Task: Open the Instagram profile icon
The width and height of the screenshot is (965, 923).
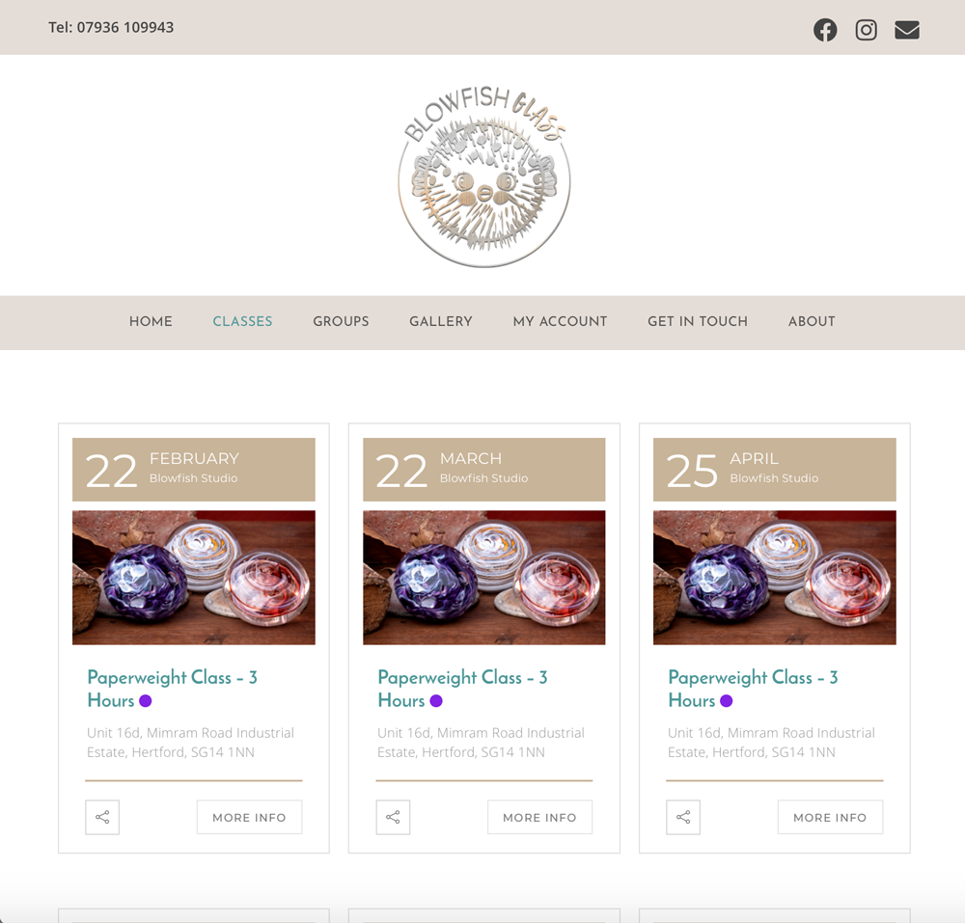Action: pos(866,30)
